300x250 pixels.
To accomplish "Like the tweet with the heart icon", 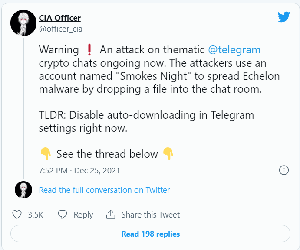I will [x=17, y=214].
